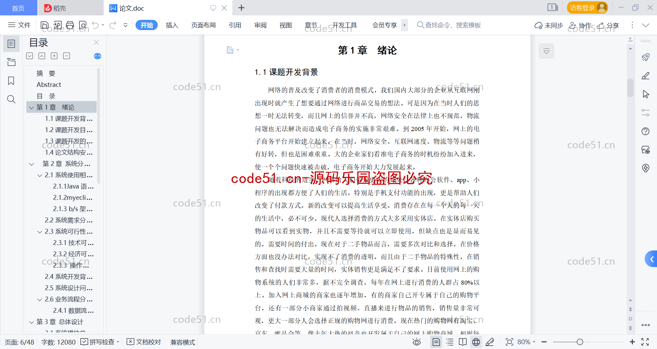The height and width of the screenshot is (349, 657).
Task: Select the 插入 ribbon tab
Action: (x=172, y=25)
